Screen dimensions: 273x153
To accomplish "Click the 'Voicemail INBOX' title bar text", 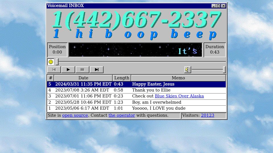I will (65, 6).
